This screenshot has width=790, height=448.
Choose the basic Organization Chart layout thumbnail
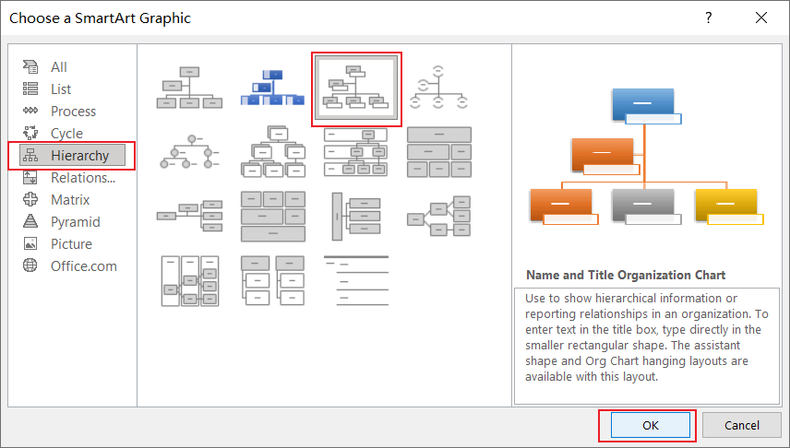pos(189,88)
